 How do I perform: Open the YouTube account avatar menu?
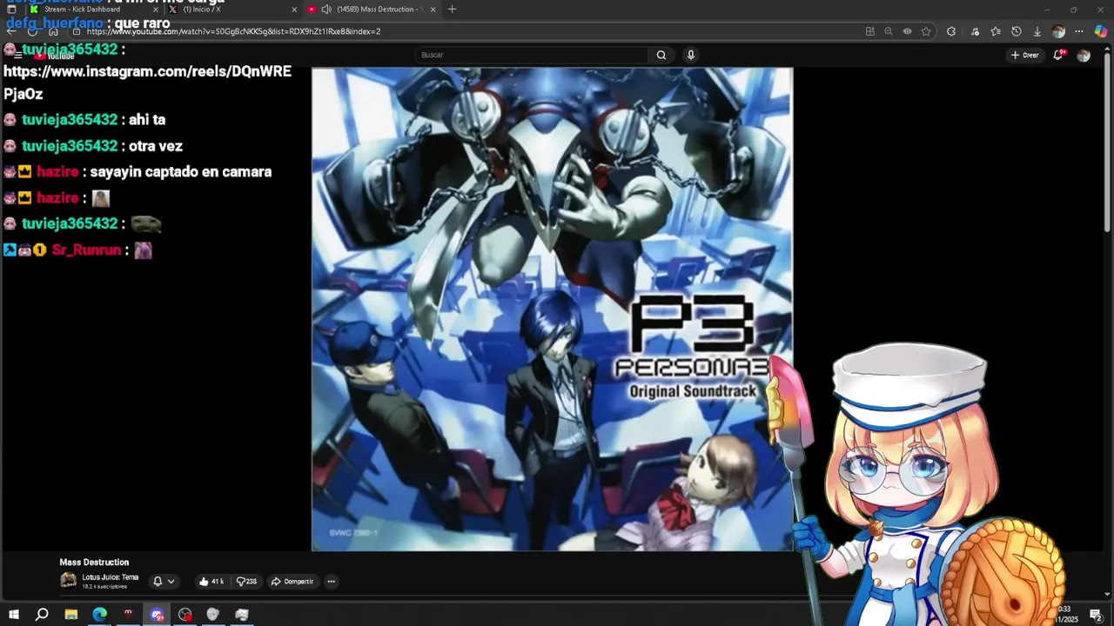tap(1084, 56)
